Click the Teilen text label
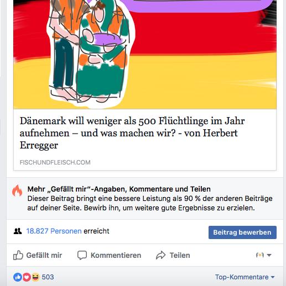This screenshot has height=286, width=286. pyautogui.click(x=180, y=255)
